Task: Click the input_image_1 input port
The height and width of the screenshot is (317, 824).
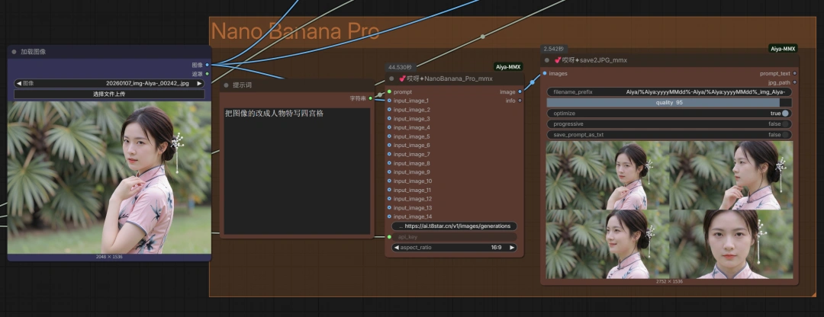Action: pyautogui.click(x=389, y=101)
